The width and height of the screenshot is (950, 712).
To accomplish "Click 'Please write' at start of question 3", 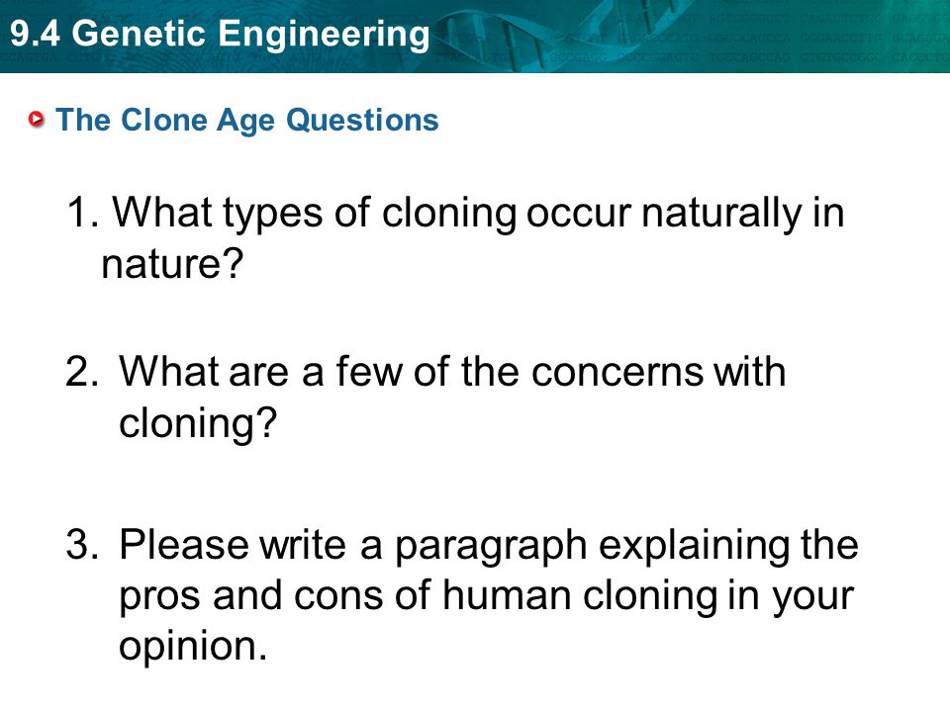I will tap(233, 544).
